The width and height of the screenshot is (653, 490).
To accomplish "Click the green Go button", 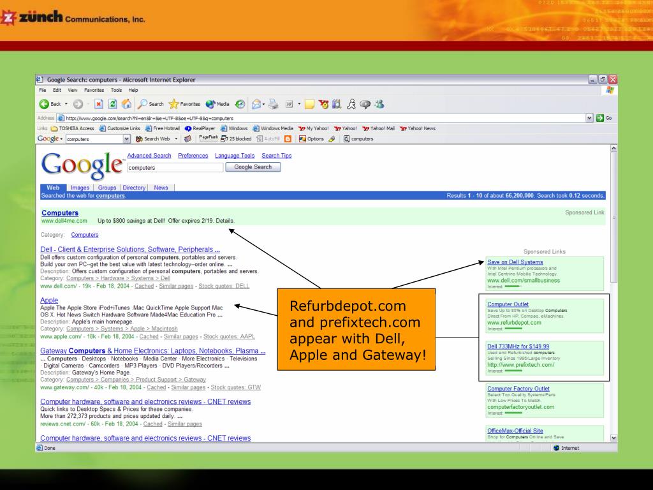I will pyautogui.click(x=604, y=118).
